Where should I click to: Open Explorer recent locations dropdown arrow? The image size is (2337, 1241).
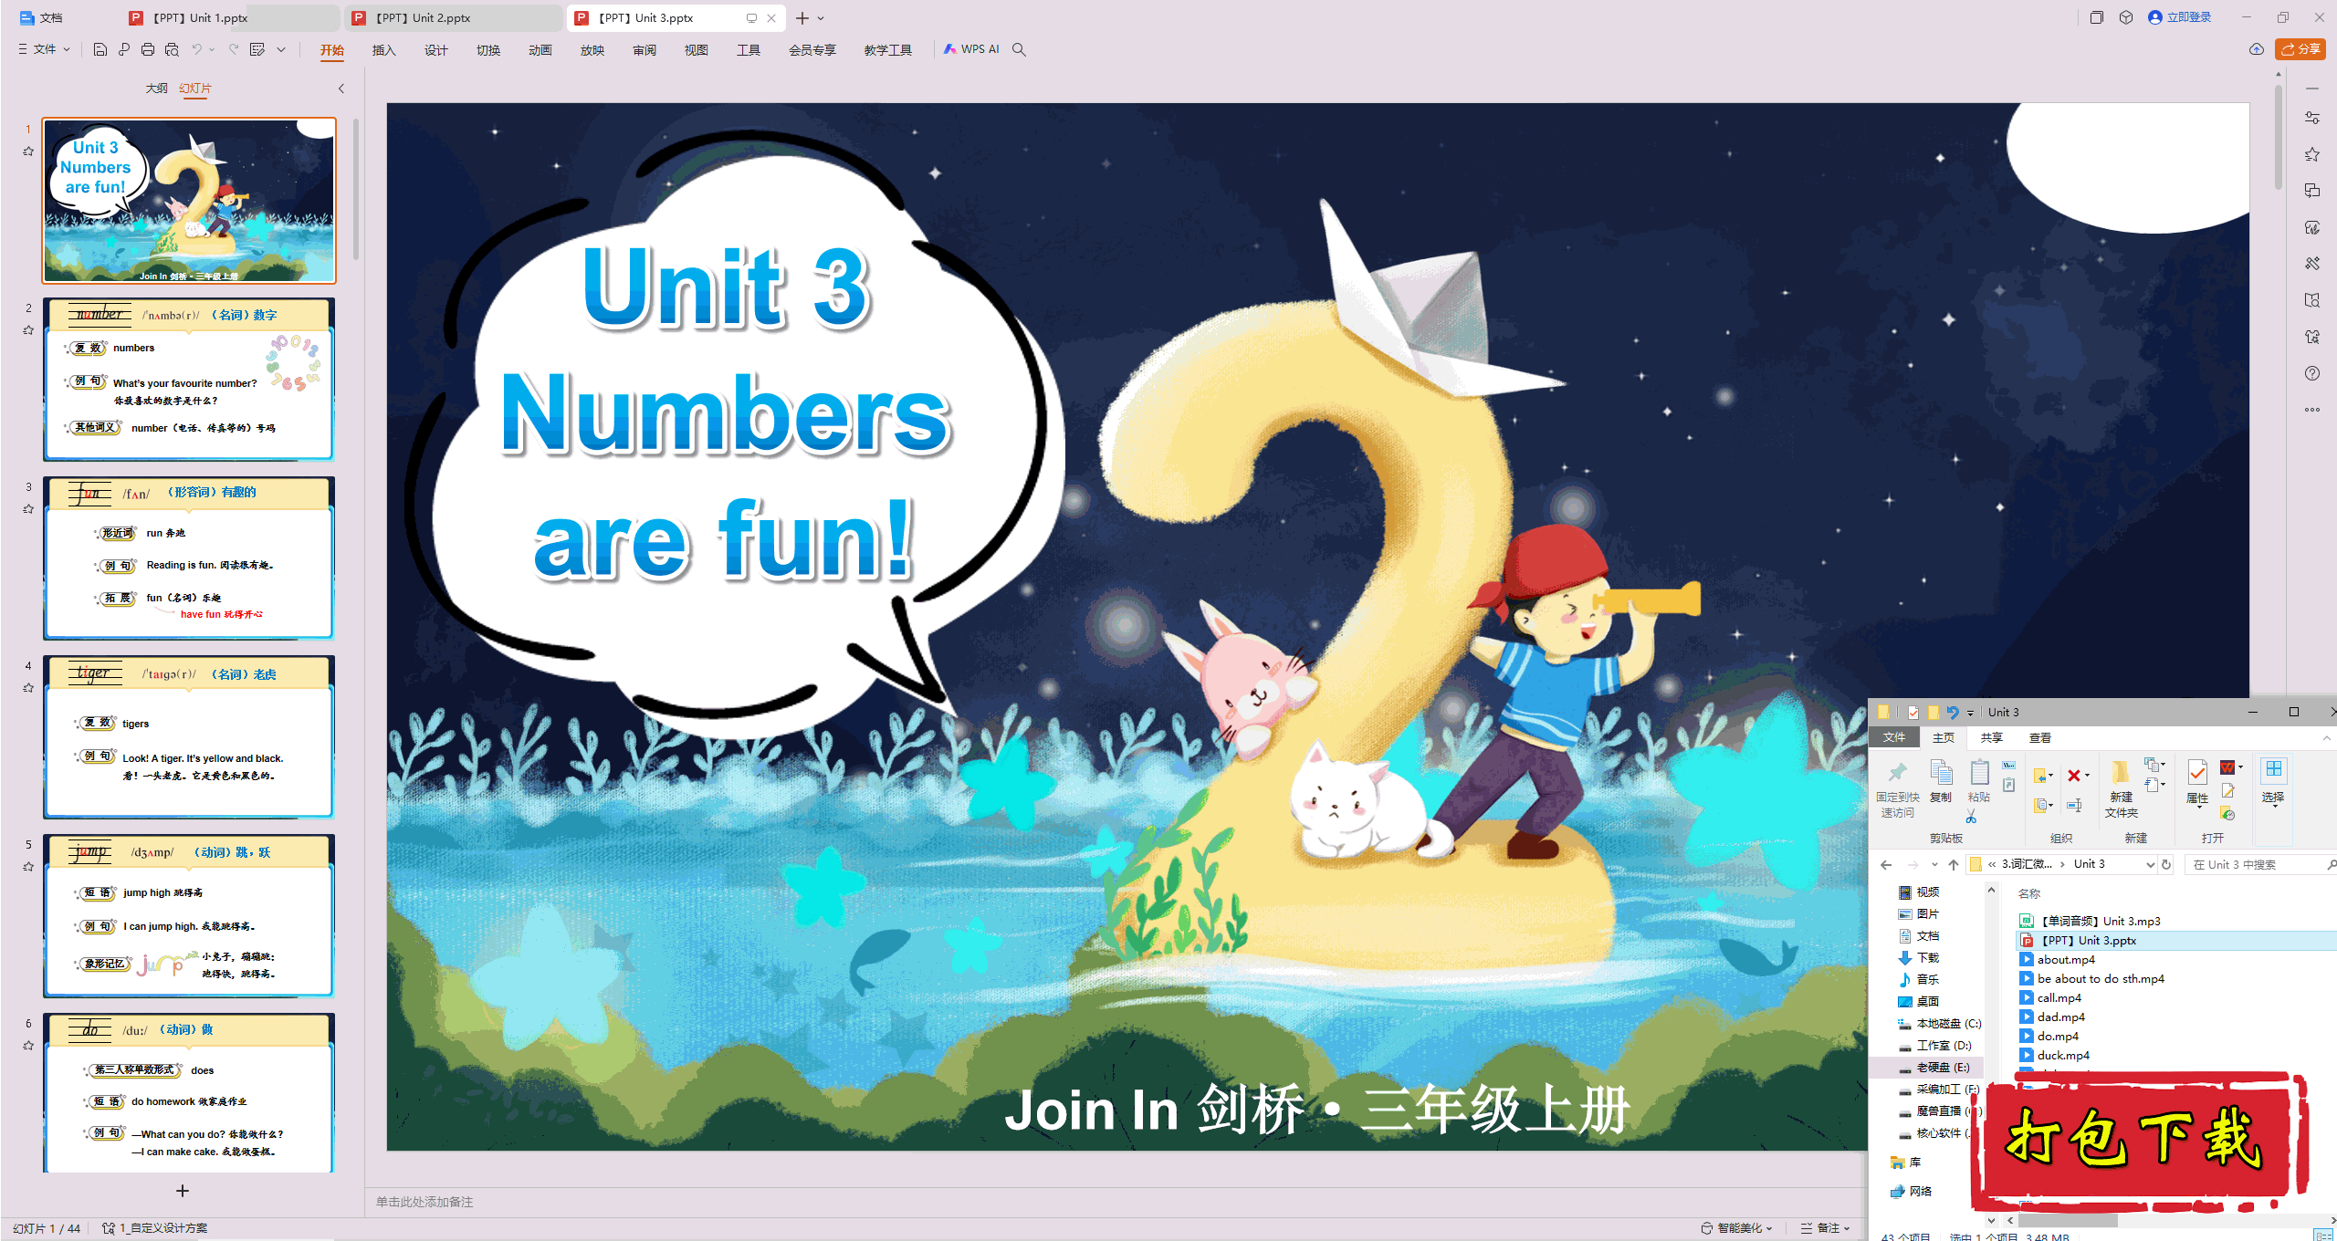1934,864
